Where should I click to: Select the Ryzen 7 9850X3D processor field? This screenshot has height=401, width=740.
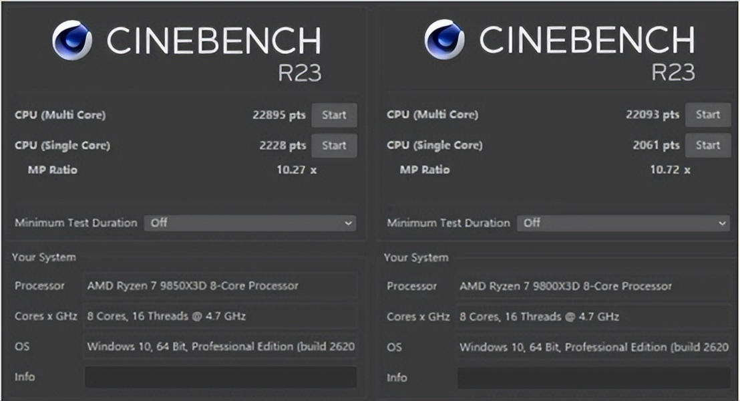click(x=220, y=286)
